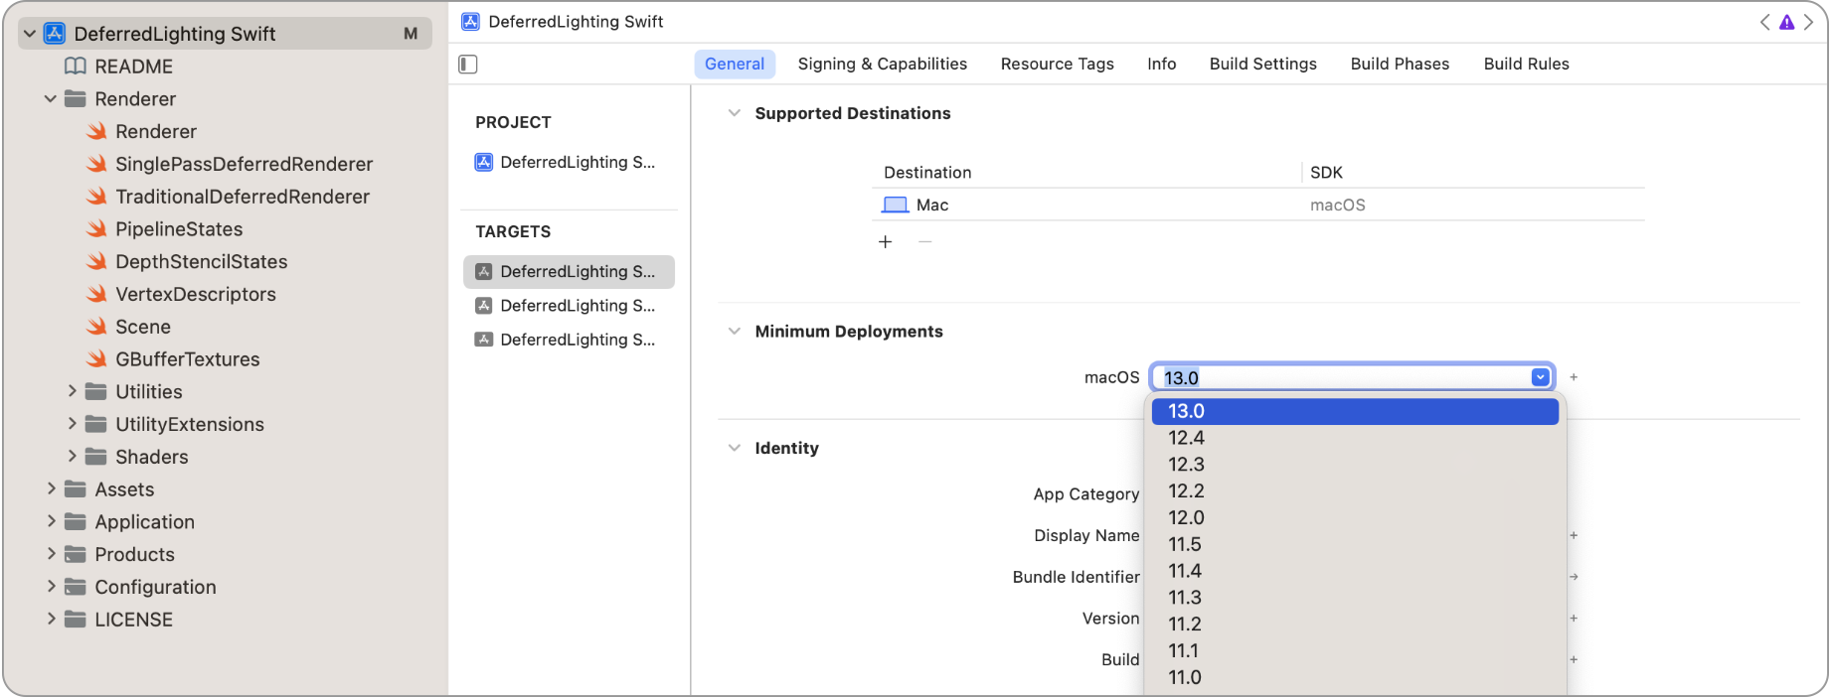Choose 12.4 from the deployment list

(1186, 438)
